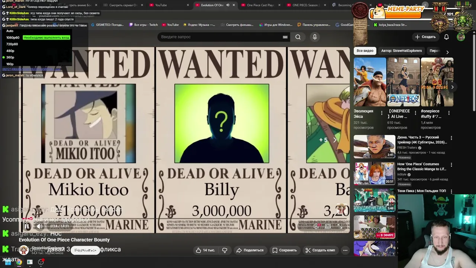This screenshot has height=268, width=476.
Task: Create a clip with Создать клип
Action: pos(320,250)
